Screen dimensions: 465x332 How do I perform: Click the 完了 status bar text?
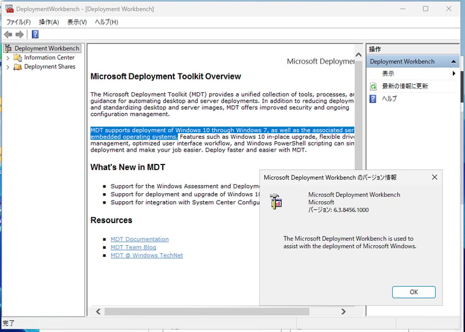(9, 323)
